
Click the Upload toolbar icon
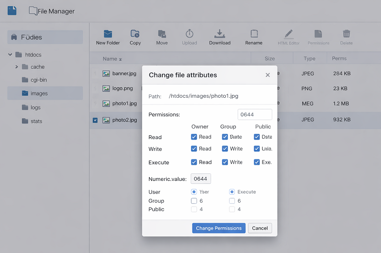(190, 34)
